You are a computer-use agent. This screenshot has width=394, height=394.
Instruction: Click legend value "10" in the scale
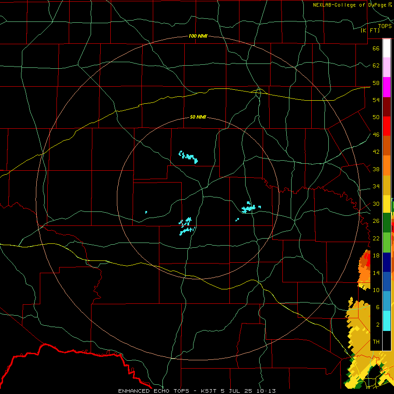376,290
